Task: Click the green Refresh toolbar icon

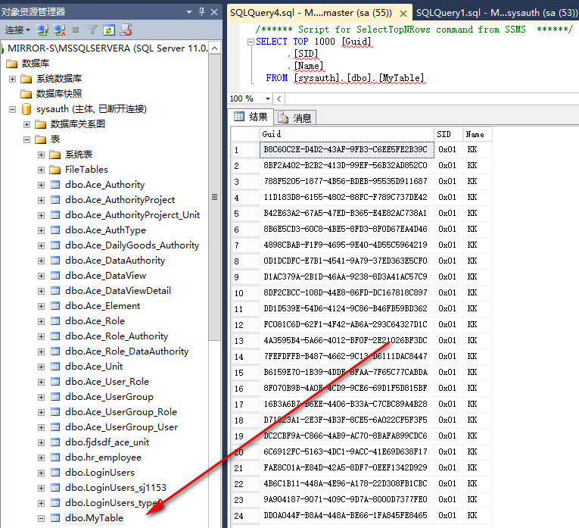Action: (109, 30)
